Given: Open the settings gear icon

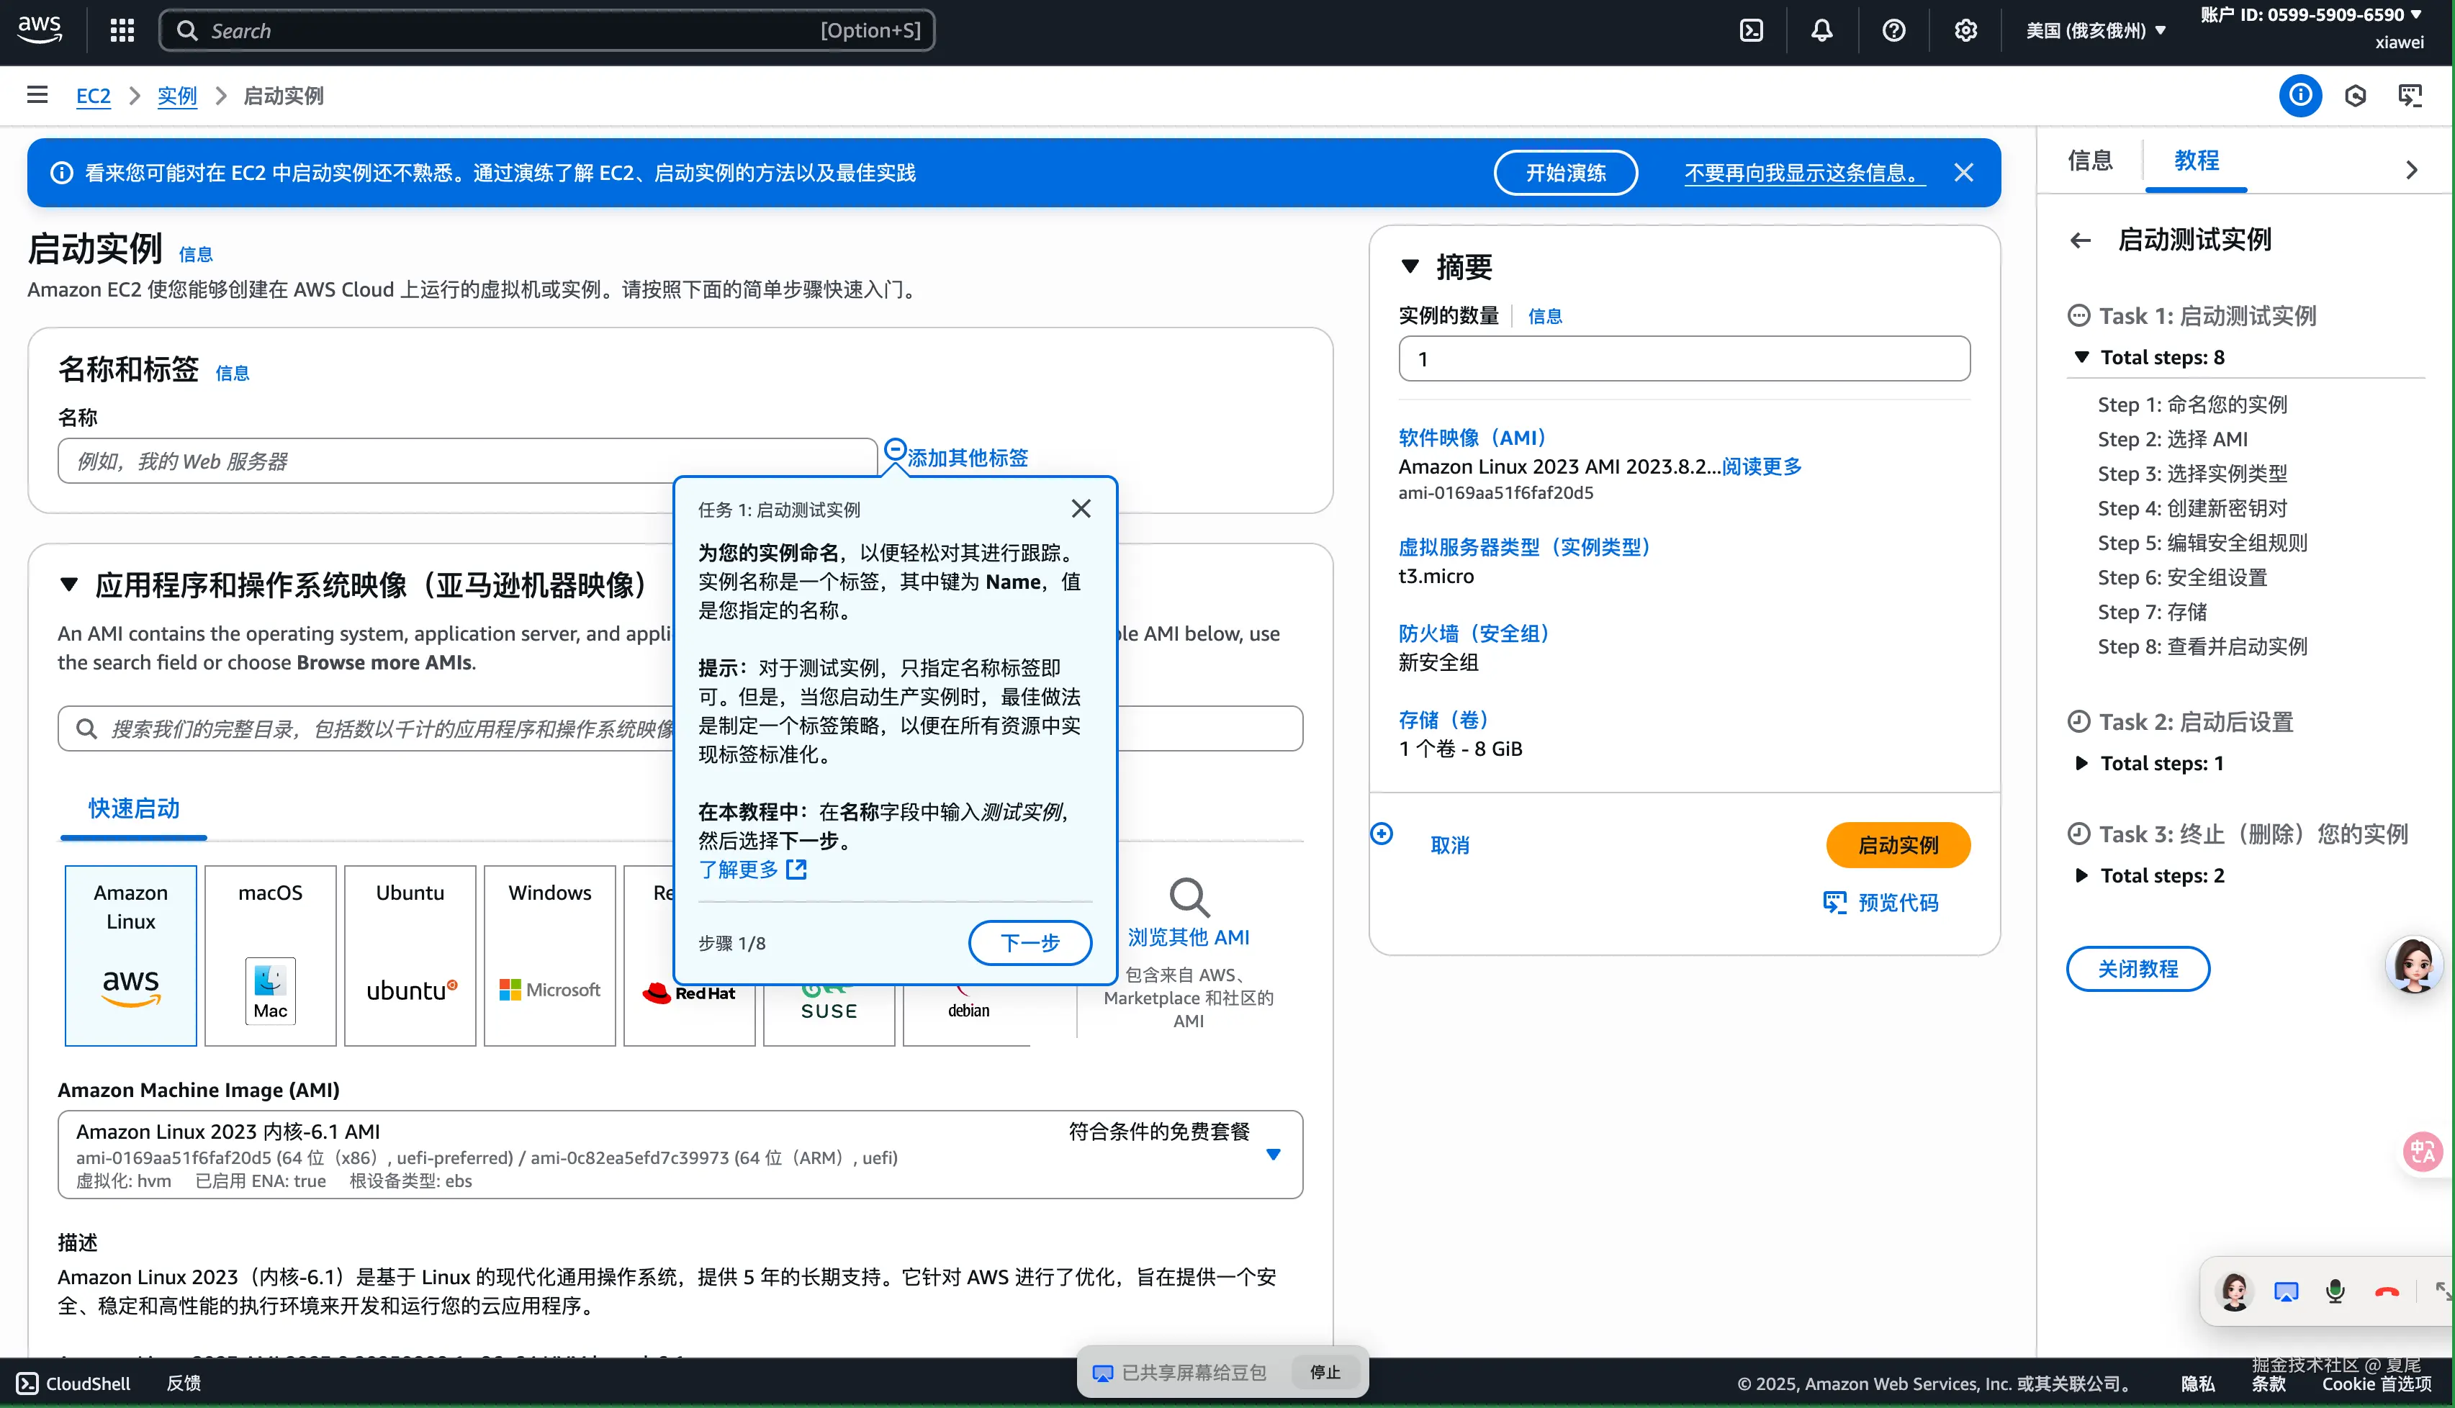Looking at the screenshot, I should pyautogui.click(x=1965, y=30).
